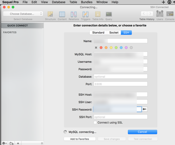The height and width of the screenshot is (145, 175).
Task: Open the Content view icon
Action: (x=62, y=14)
